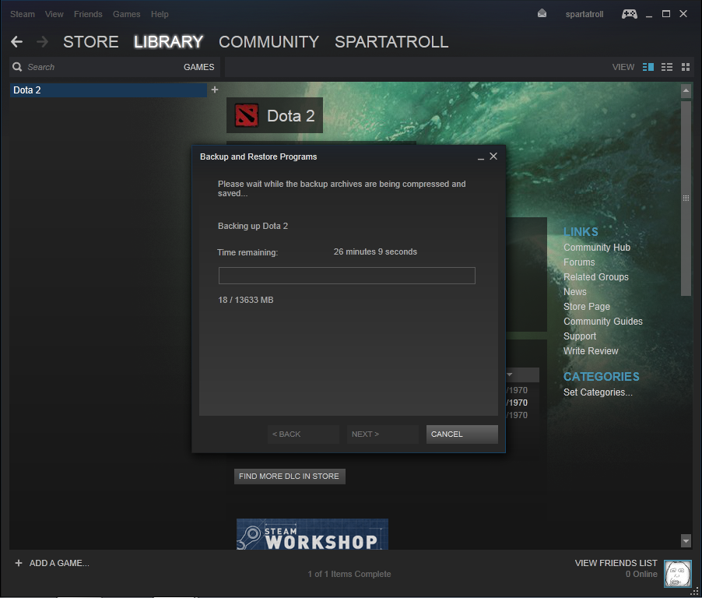The width and height of the screenshot is (702, 598).
Task: Click the disabled Back button
Action: click(303, 434)
